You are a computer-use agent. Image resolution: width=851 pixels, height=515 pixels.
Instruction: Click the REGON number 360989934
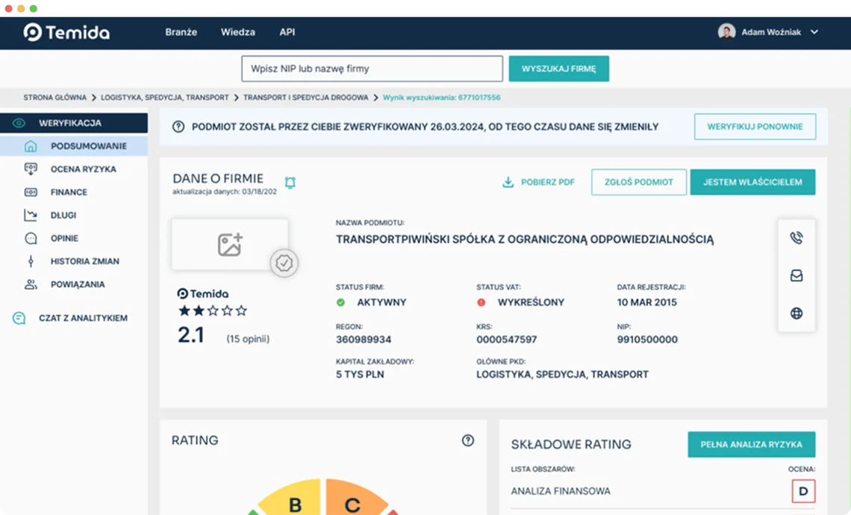(x=363, y=340)
